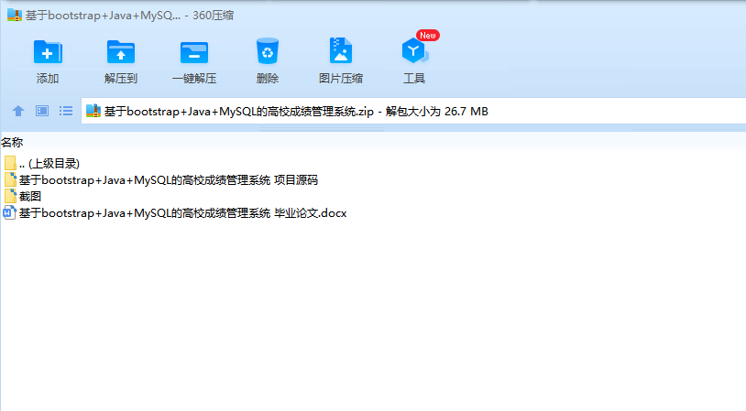The image size is (746, 411).
Task: Switch to large icon view mode
Action: click(42, 111)
